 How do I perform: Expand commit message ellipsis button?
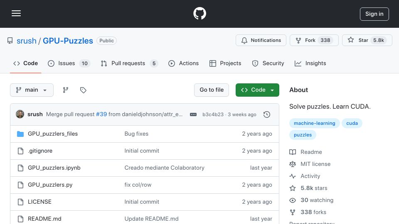(193, 114)
